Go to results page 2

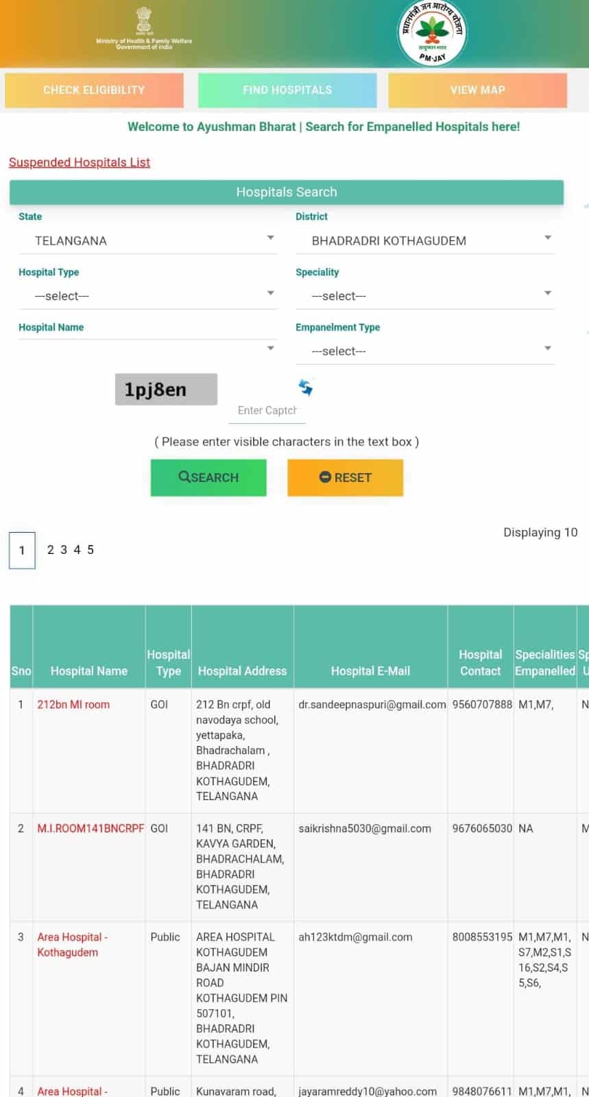click(51, 550)
